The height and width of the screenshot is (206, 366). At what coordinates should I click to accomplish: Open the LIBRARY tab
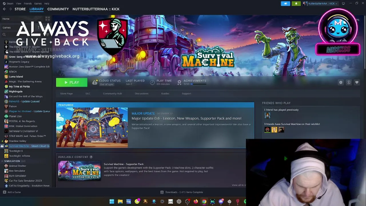point(37,9)
